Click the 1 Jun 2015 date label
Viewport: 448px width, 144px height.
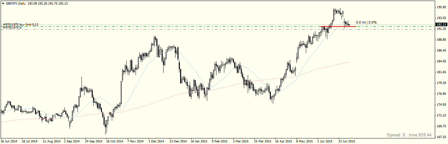pyautogui.click(x=325, y=141)
